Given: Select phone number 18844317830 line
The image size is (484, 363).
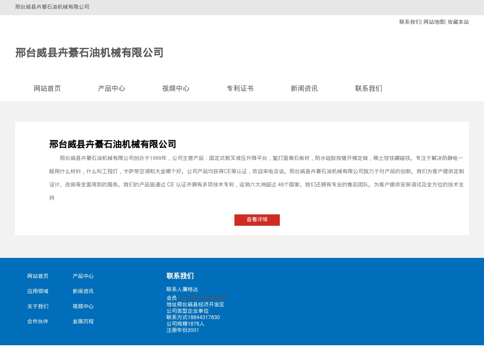Looking at the screenshot, I should click(193, 317).
